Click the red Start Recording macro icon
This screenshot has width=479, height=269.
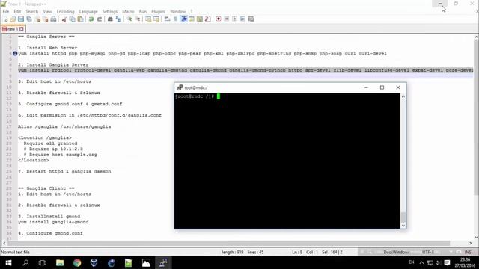tap(219, 19)
